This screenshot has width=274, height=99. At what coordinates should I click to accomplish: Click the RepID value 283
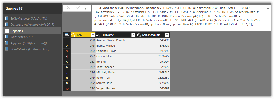tap(83, 51)
